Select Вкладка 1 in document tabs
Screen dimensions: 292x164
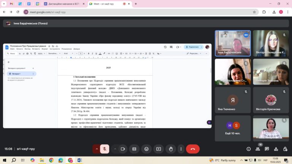[21, 74]
